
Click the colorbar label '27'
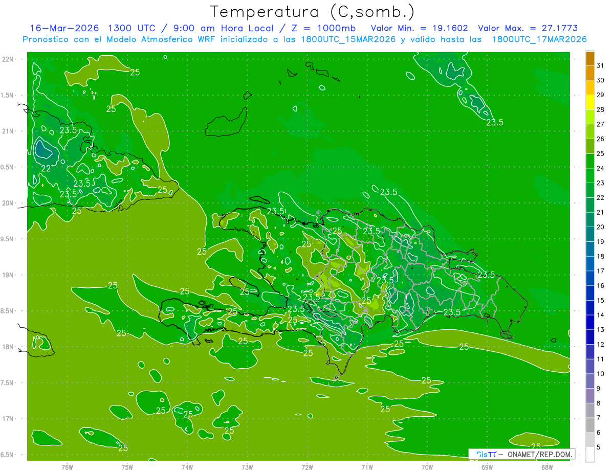click(601, 124)
